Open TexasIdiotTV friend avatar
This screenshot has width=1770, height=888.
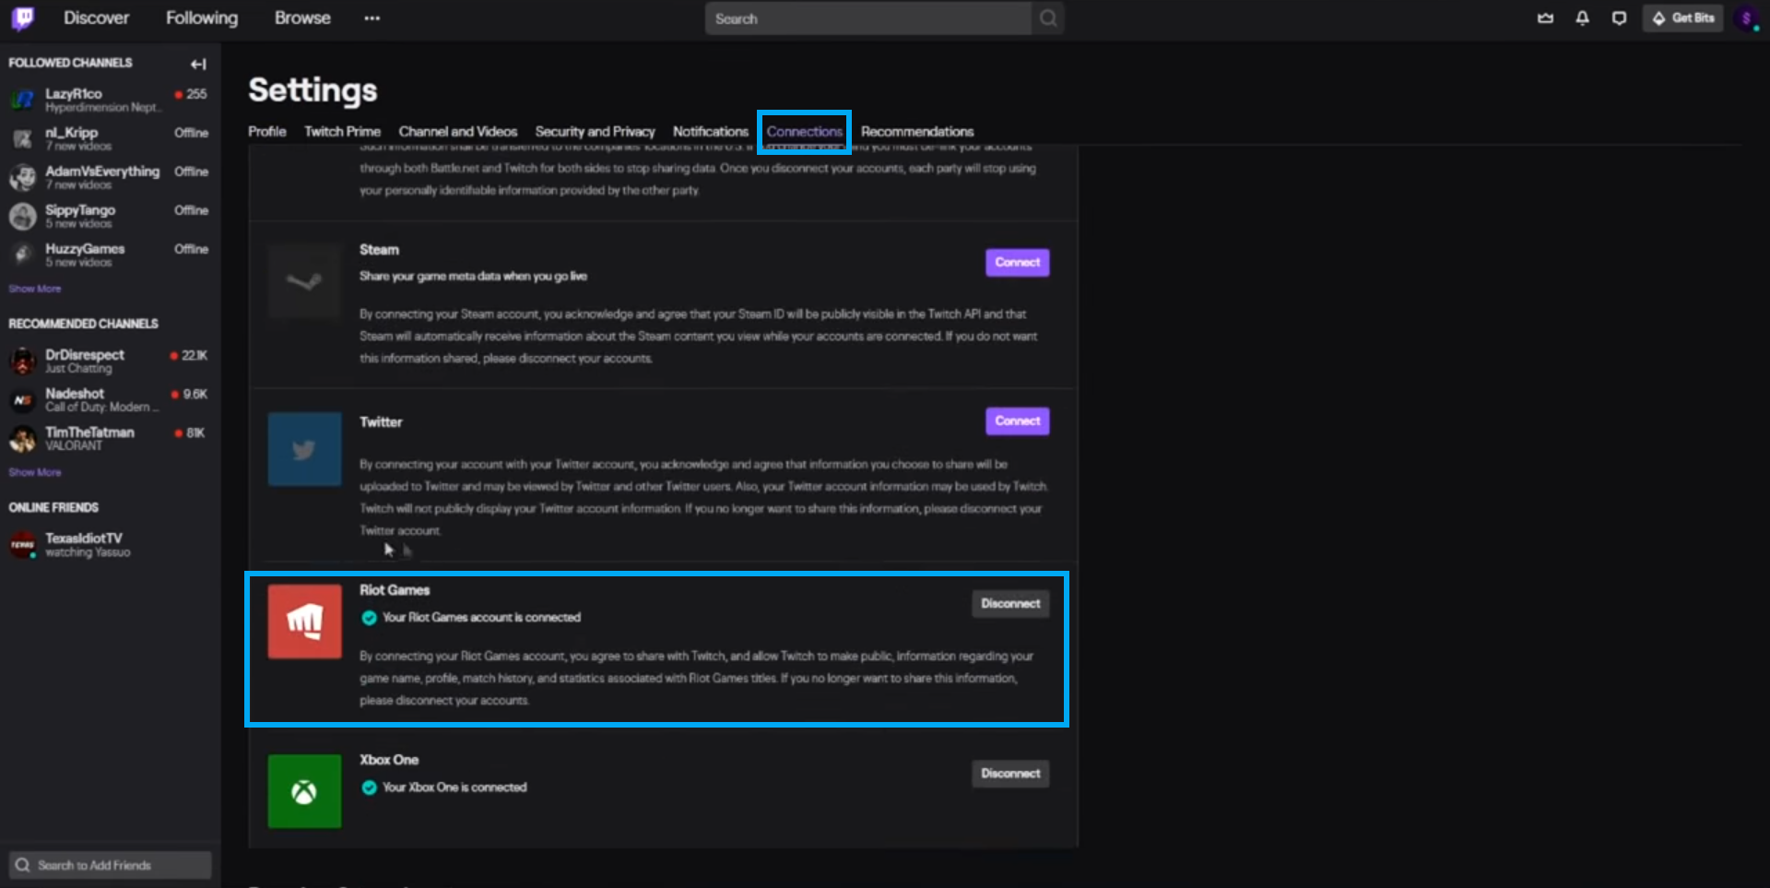(x=22, y=544)
